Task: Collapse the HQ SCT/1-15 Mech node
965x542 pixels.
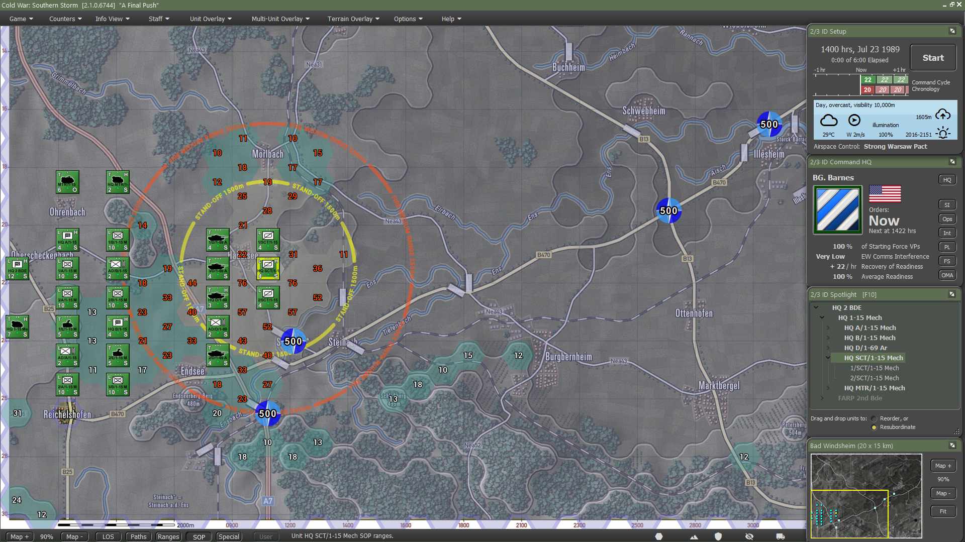Action: pos(828,358)
